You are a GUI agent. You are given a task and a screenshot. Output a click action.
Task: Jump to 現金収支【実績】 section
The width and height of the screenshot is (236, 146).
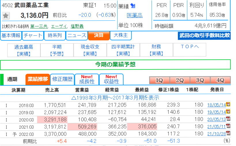click(90, 50)
